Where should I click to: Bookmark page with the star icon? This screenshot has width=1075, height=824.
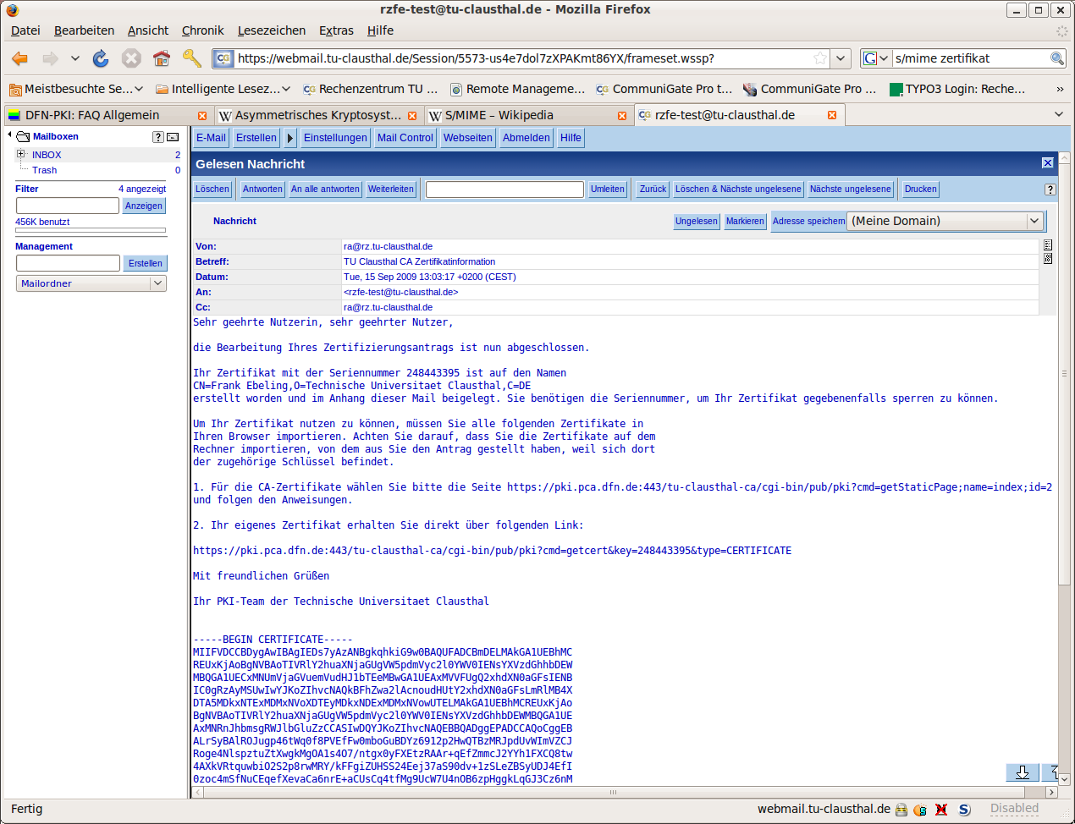click(x=819, y=58)
